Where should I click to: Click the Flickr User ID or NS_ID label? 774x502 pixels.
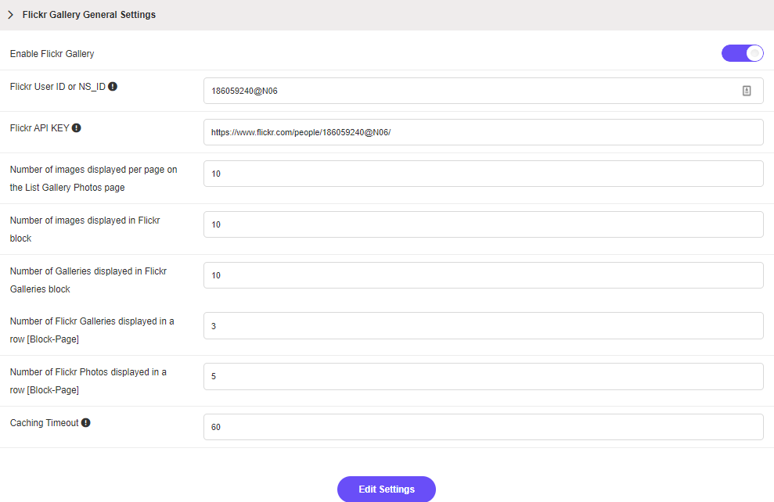(x=58, y=87)
